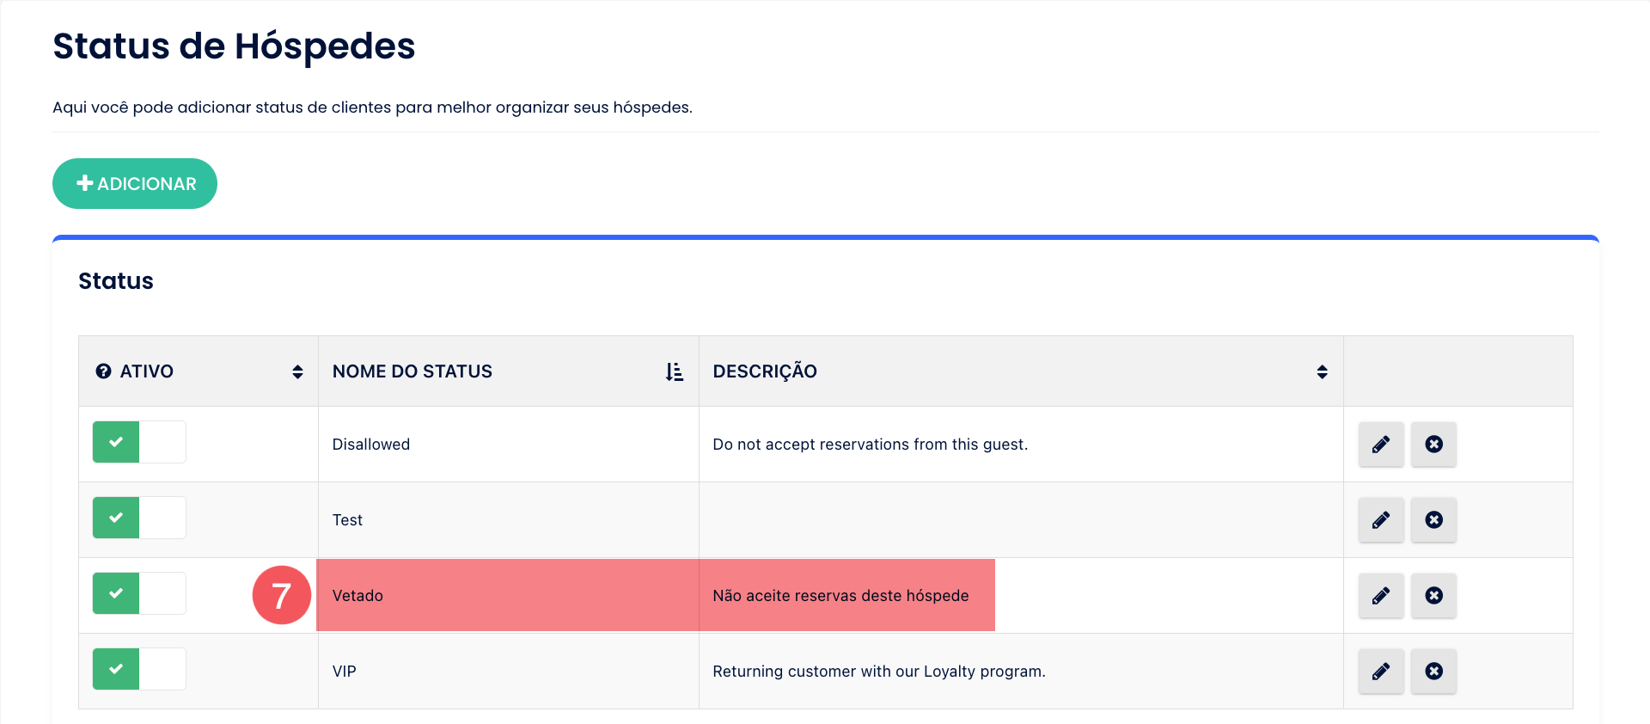This screenshot has height=724, width=1650.
Task: Click the pencil edit icon for Disallowed
Action: coord(1380,445)
